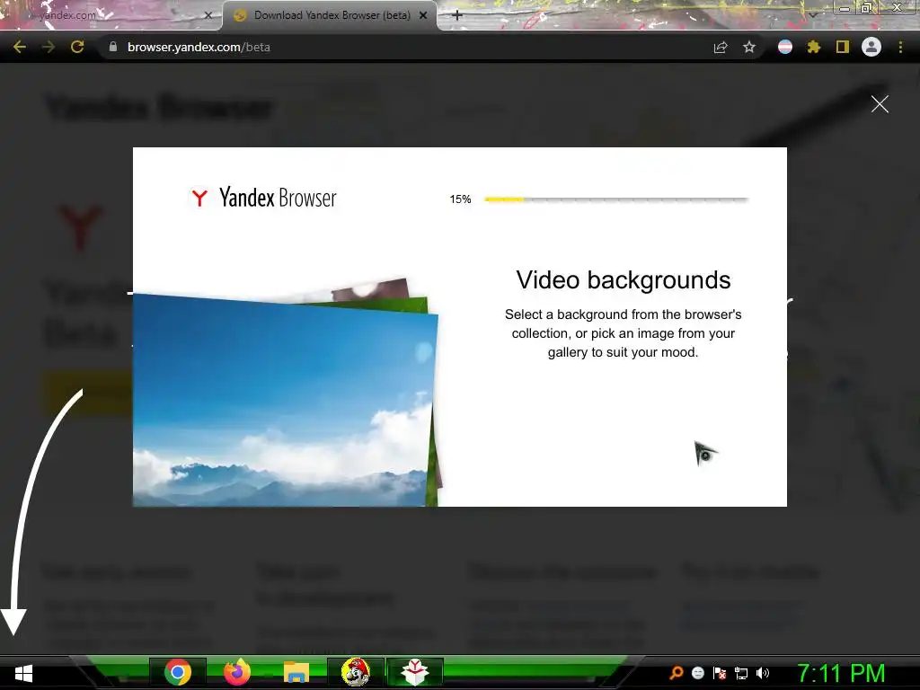
Task: Click the "Video backgrounds" heading
Action: (624, 280)
